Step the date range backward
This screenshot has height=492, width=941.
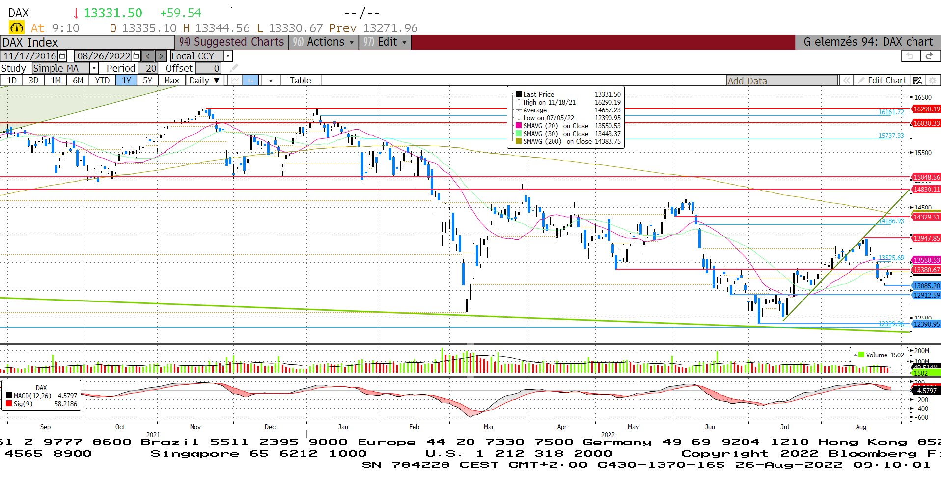point(148,56)
